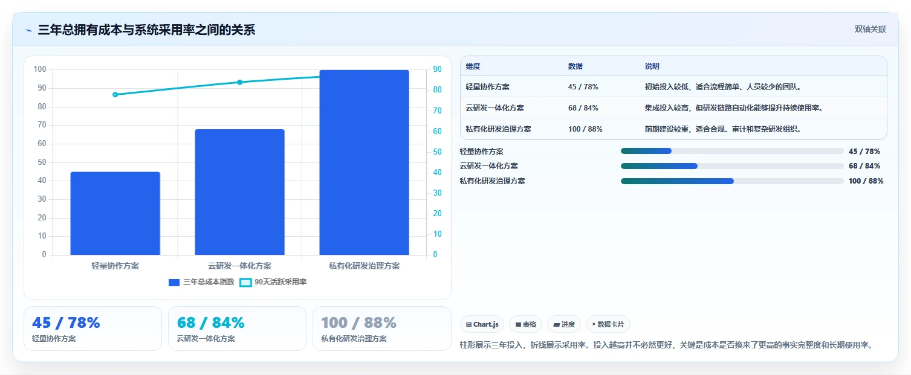Click 轻量协作方案 label beside progress bar

coord(481,152)
